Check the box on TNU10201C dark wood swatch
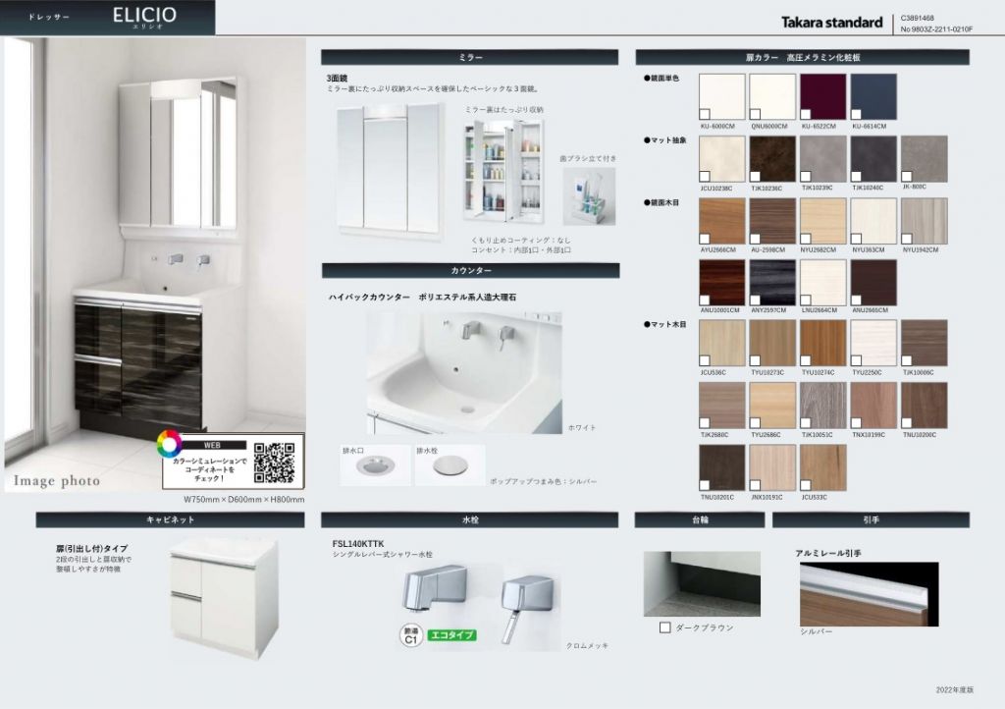The image size is (1005, 709). pyautogui.click(x=705, y=485)
